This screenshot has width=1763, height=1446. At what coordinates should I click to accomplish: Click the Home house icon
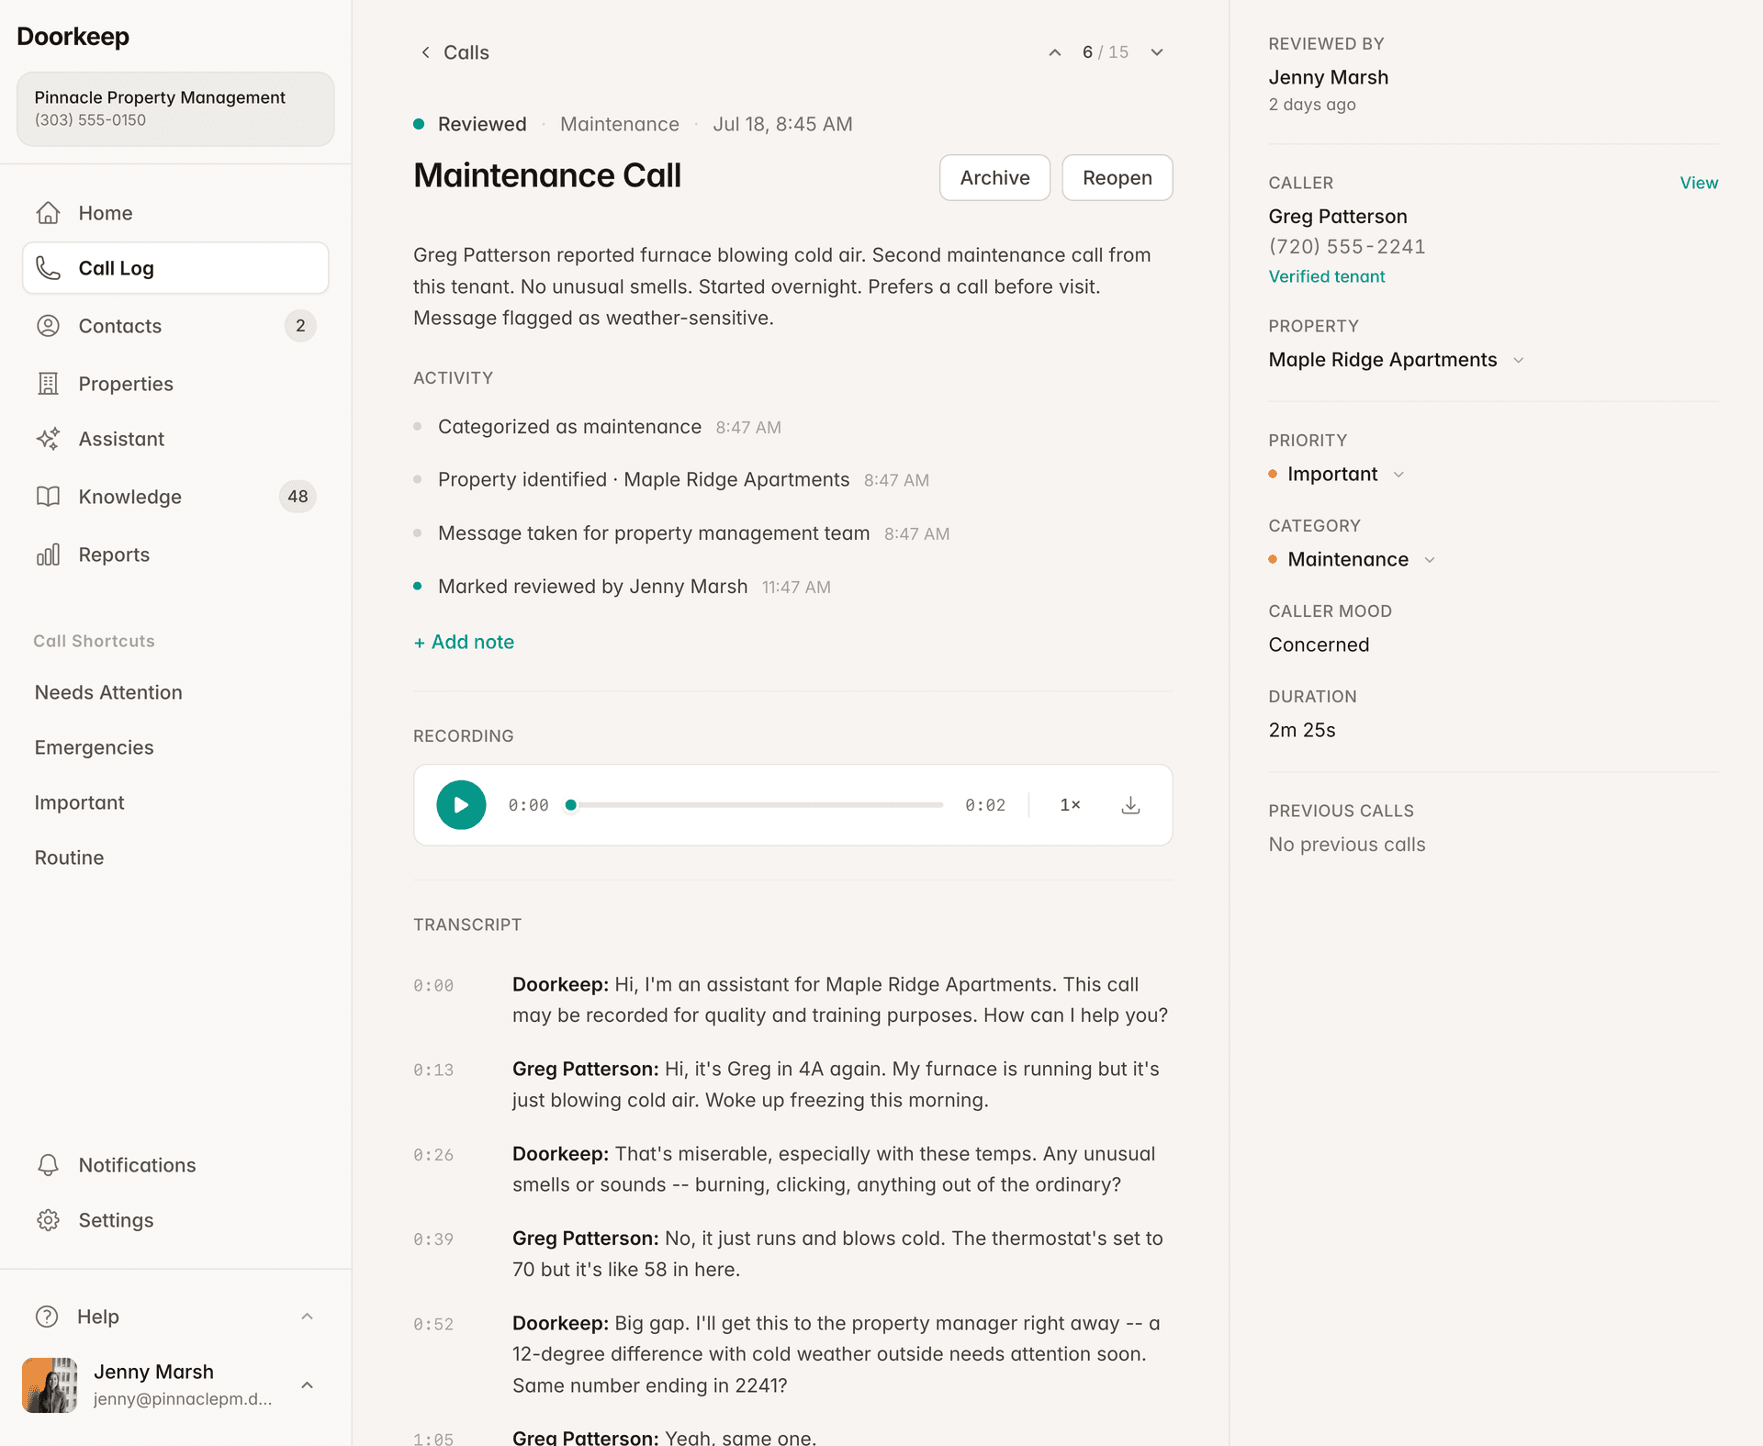point(48,213)
